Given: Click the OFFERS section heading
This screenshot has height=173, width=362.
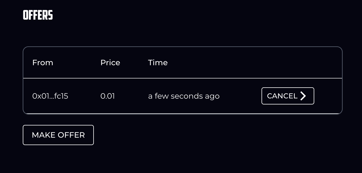Looking at the screenshot, I should pos(38,15).
